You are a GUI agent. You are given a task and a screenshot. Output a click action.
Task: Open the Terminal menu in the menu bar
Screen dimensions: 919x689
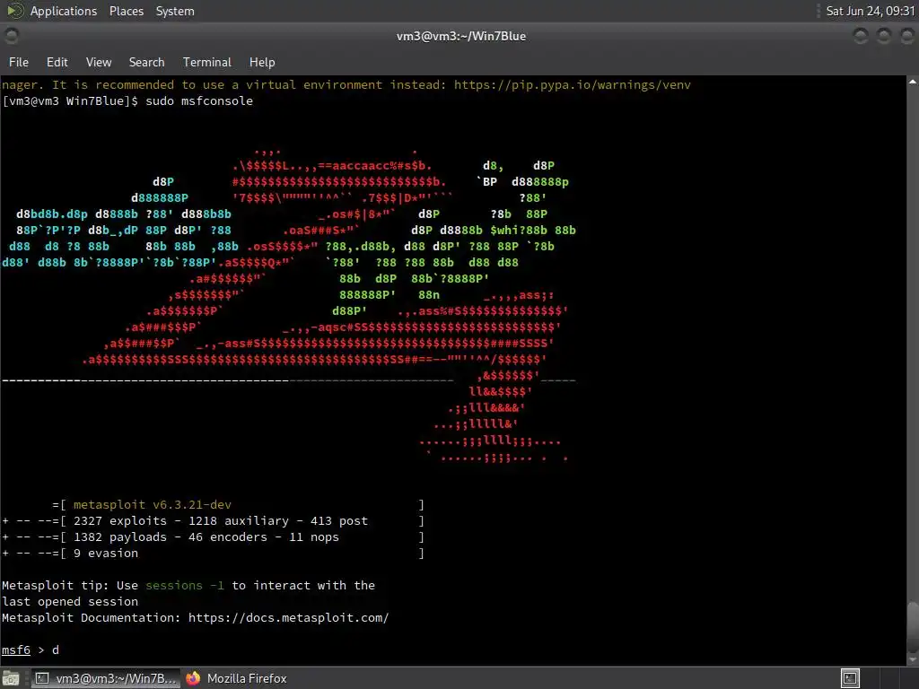pos(207,62)
